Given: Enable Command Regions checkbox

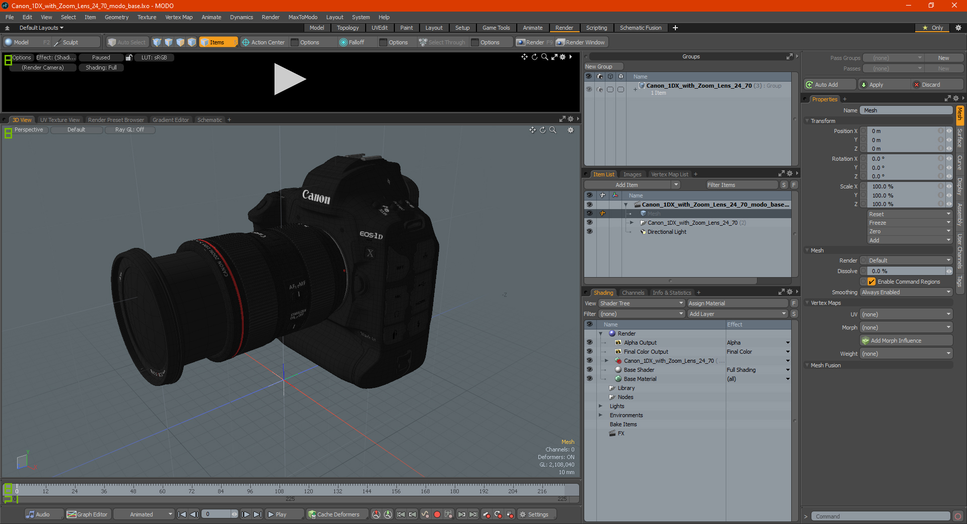Looking at the screenshot, I should (x=871, y=282).
